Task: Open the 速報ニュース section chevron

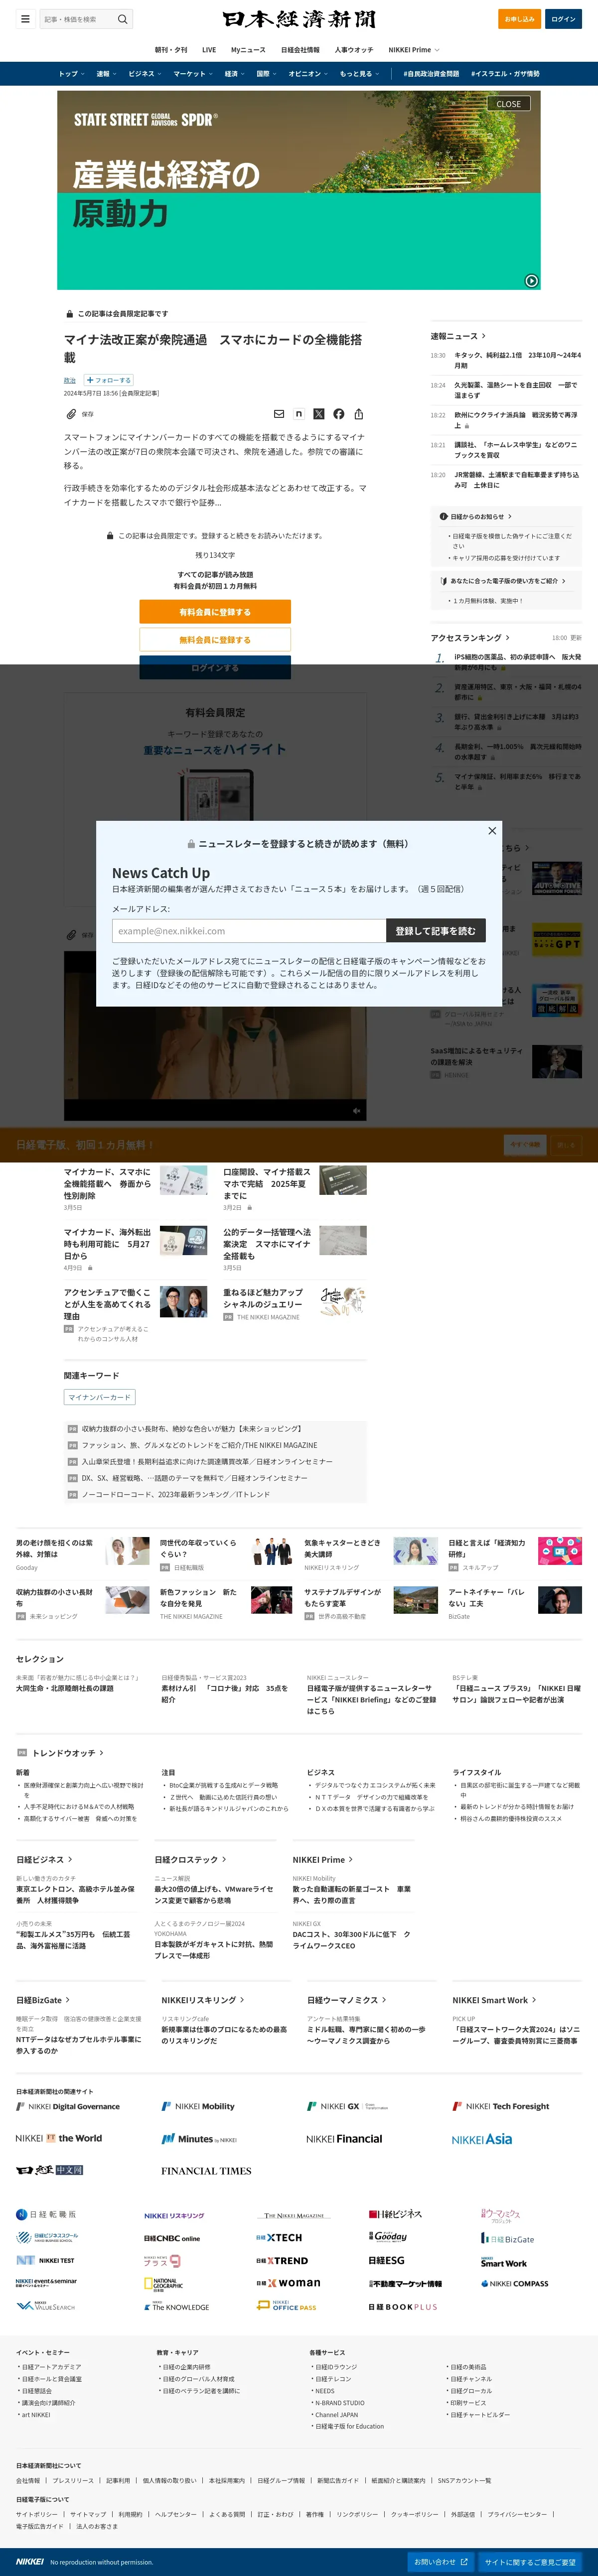Action: pos(484,336)
